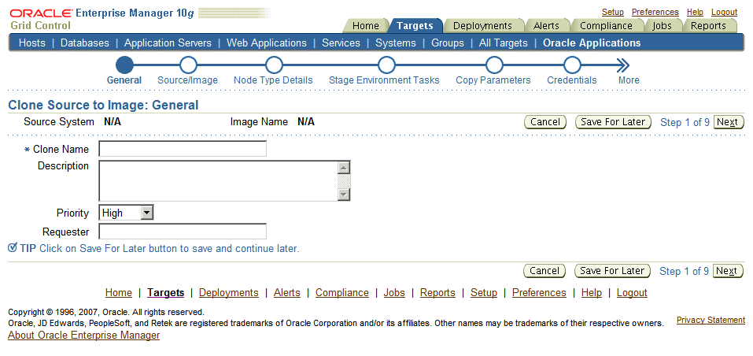Image resolution: width=753 pixels, height=356 pixels.
Task: Click Logout link in header
Action: (724, 12)
